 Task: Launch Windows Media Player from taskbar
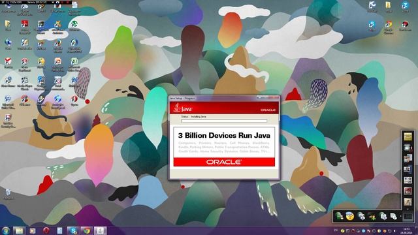click(33, 230)
